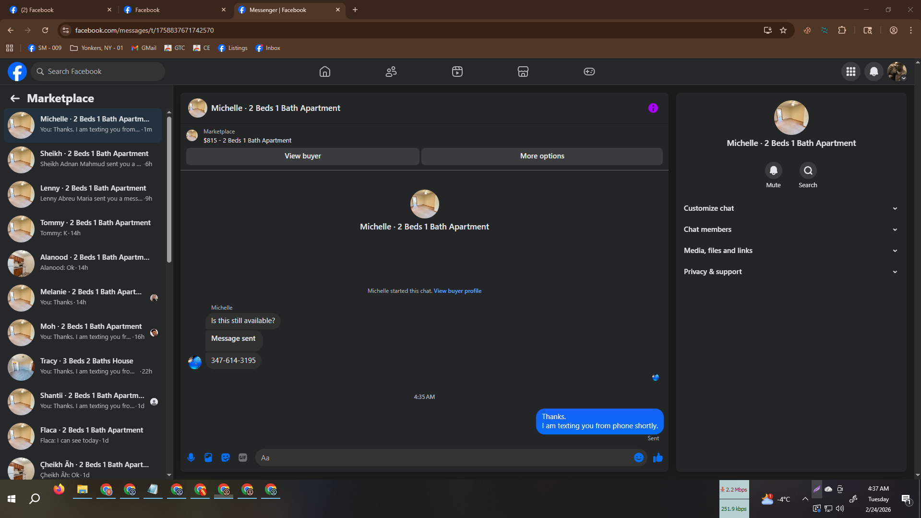Image resolution: width=921 pixels, height=518 pixels.
Task: Click the conversation list scrollbar
Action: pyautogui.click(x=169, y=189)
